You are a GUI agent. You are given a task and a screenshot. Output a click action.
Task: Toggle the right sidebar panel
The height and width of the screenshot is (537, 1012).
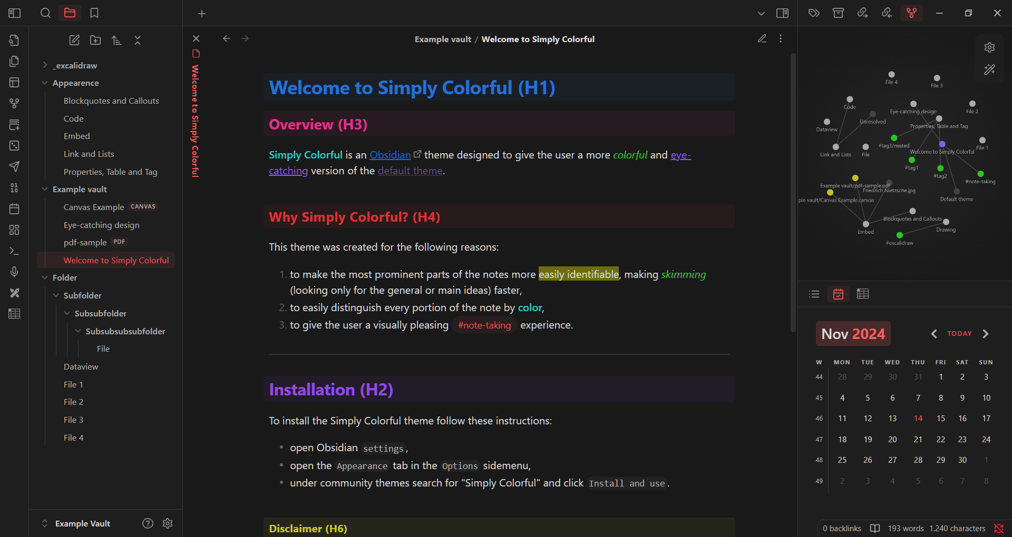point(783,13)
